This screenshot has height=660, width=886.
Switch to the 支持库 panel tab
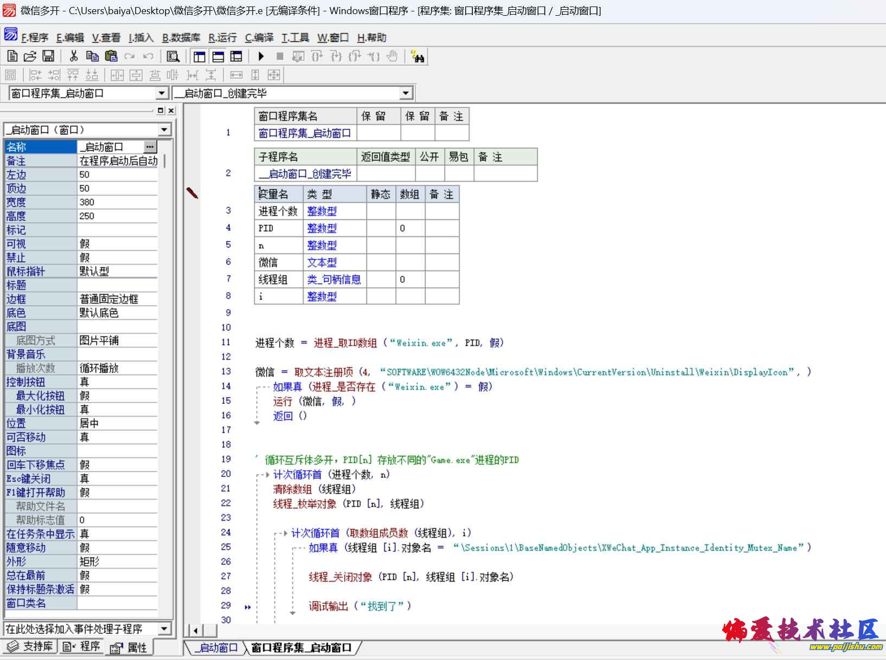click(30, 646)
